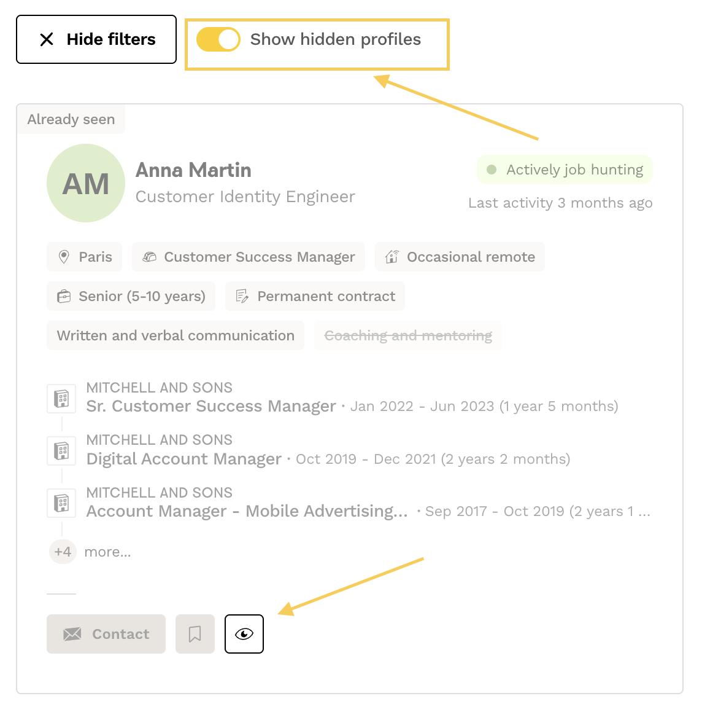Click the AM avatar circle
The image size is (702, 704).
pos(86,183)
